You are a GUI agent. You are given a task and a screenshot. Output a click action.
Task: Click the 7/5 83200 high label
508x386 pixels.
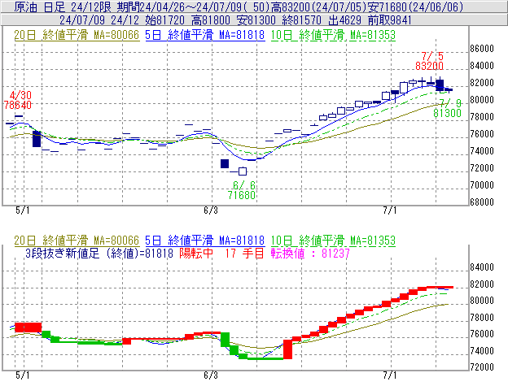430,61
